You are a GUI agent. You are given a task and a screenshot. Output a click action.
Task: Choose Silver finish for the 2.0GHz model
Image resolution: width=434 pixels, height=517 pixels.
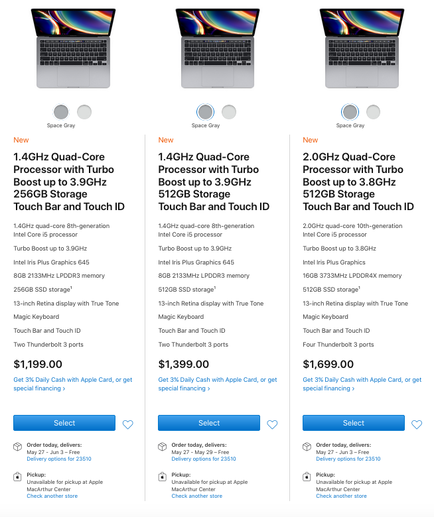(374, 111)
